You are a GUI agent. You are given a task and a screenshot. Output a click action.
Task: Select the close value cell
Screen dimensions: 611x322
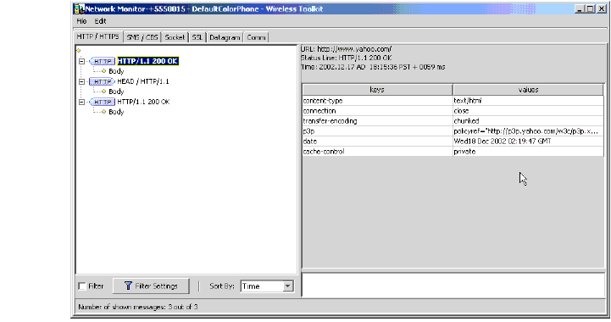[528, 111]
